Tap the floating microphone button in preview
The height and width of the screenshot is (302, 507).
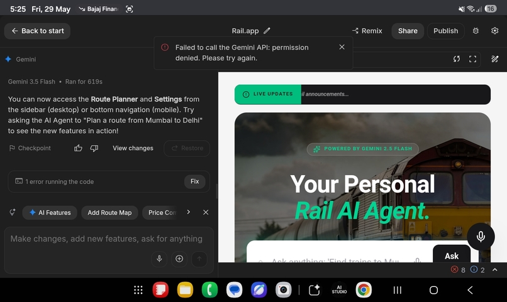[481, 237]
